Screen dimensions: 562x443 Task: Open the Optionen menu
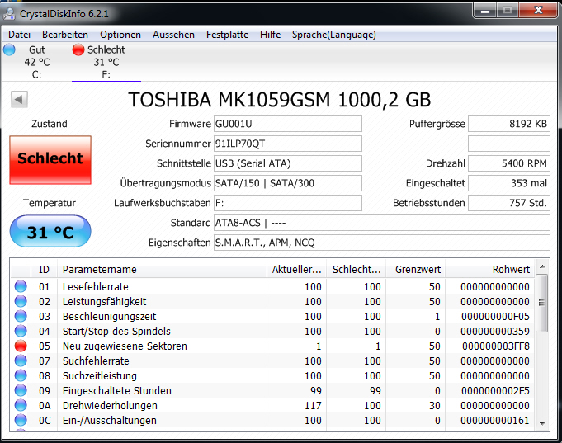(x=120, y=35)
